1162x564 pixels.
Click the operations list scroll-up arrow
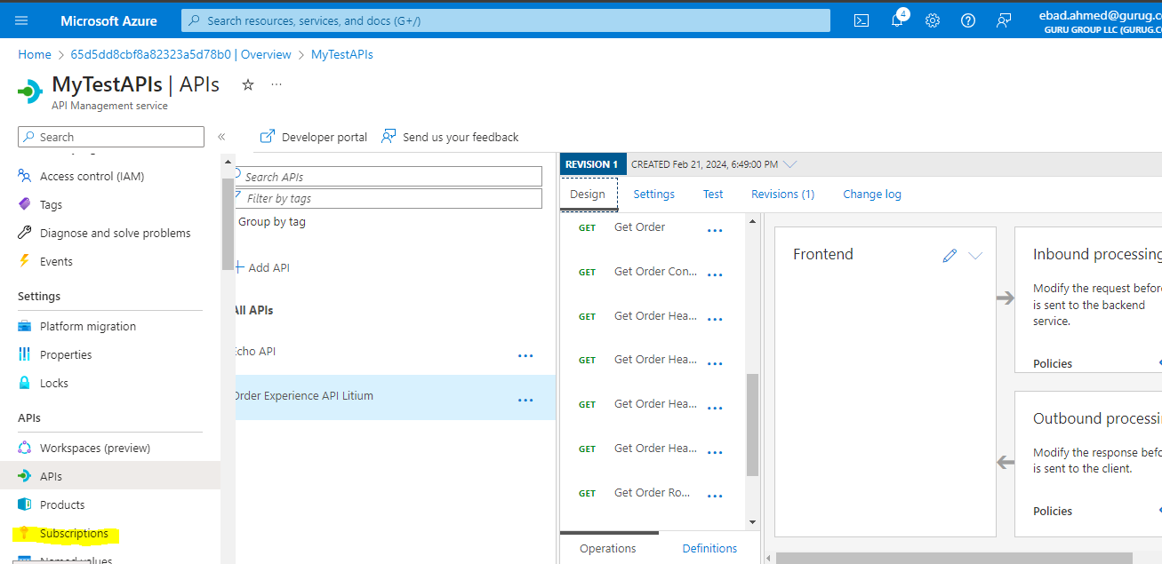point(753,220)
